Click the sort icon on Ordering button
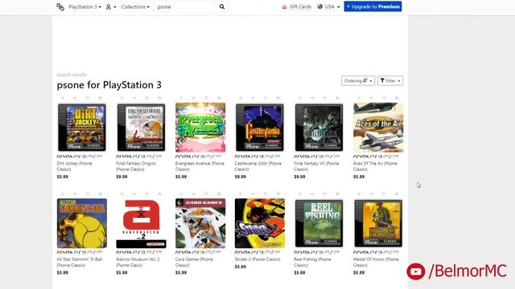 (365, 80)
